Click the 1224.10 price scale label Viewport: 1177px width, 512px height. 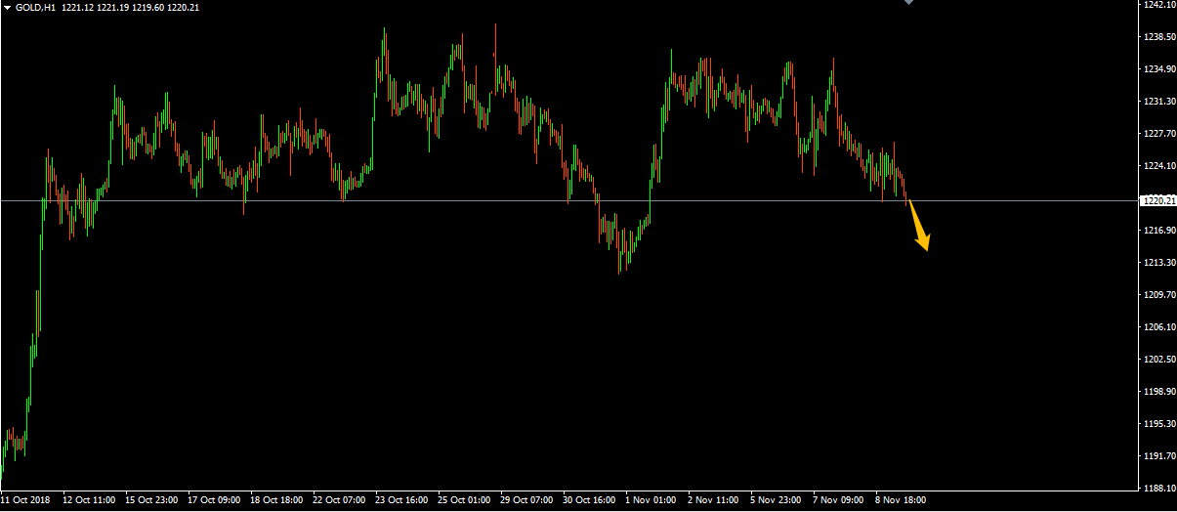[1158, 166]
